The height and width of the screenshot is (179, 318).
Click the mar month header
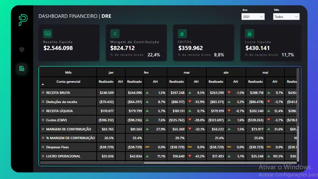coord(186,73)
